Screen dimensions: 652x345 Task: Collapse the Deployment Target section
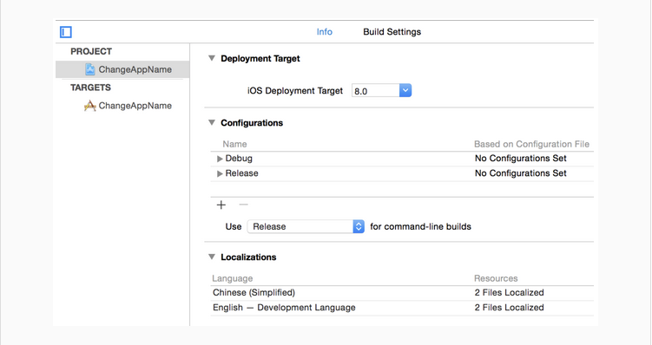212,58
